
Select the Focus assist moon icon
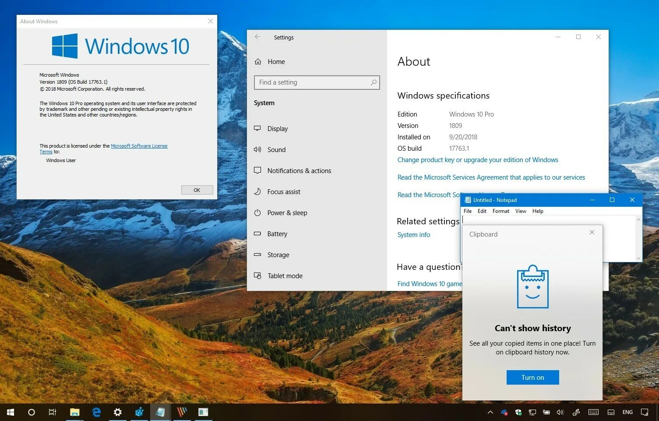pyautogui.click(x=258, y=191)
